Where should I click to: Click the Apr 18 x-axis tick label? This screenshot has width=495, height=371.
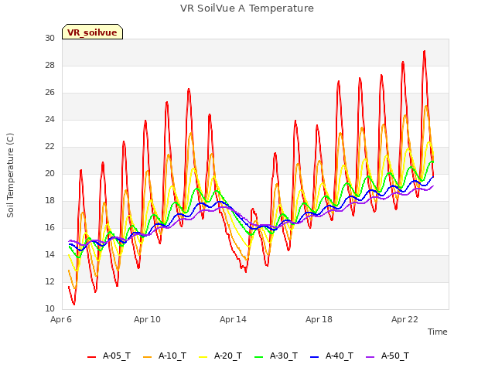click(x=319, y=319)
